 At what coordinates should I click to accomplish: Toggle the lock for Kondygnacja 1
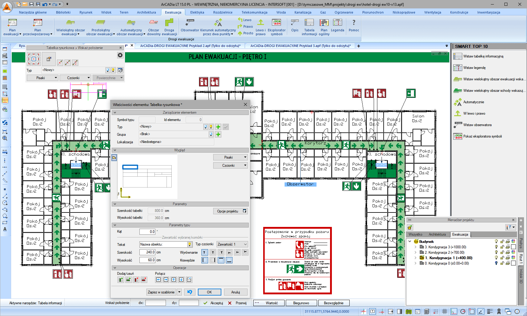tap(502, 258)
